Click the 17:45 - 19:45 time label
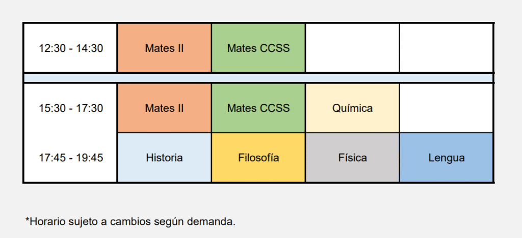This screenshot has width=522, height=238. (x=71, y=158)
